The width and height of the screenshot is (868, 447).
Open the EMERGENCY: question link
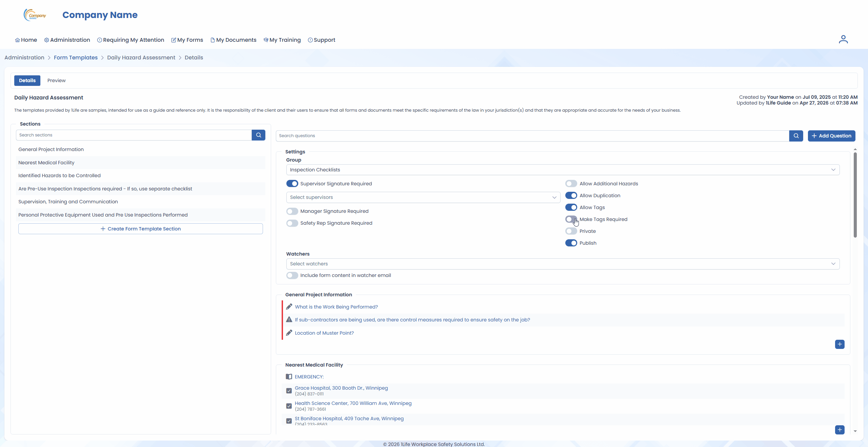point(309,377)
